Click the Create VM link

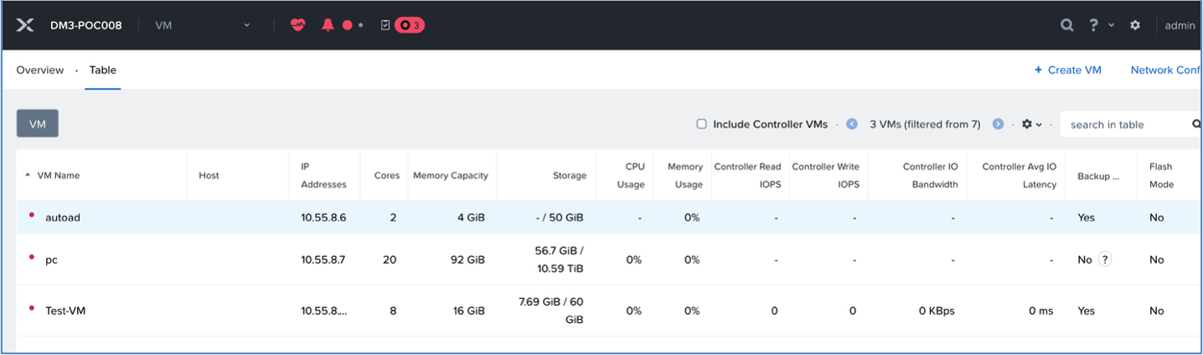point(1068,70)
